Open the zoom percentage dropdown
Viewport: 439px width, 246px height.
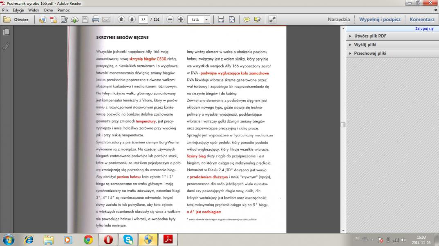pyautogui.click(x=206, y=20)
